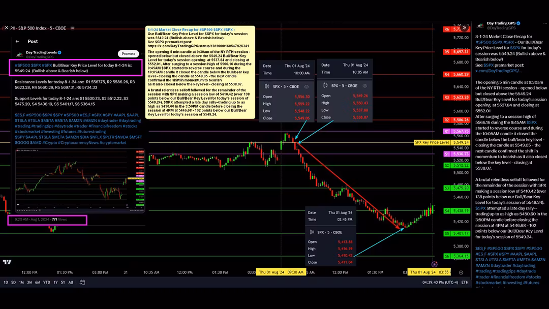Click the S6 5,364.15 price label
Screen dimensions: 549x309
tap(456, 256)
